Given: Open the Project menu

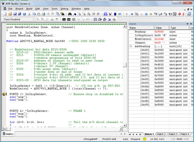Looking at the screenshot, I should [19, 9].
